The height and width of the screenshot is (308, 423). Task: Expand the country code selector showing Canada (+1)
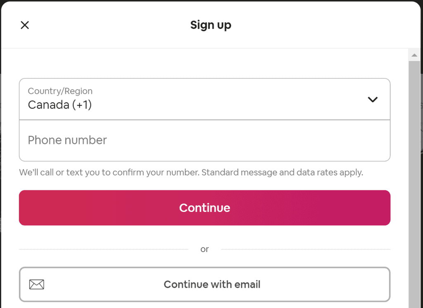[204, 99]
